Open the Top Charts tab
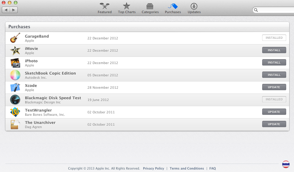Viewport: 294px width, 172px height. point(127,8)
